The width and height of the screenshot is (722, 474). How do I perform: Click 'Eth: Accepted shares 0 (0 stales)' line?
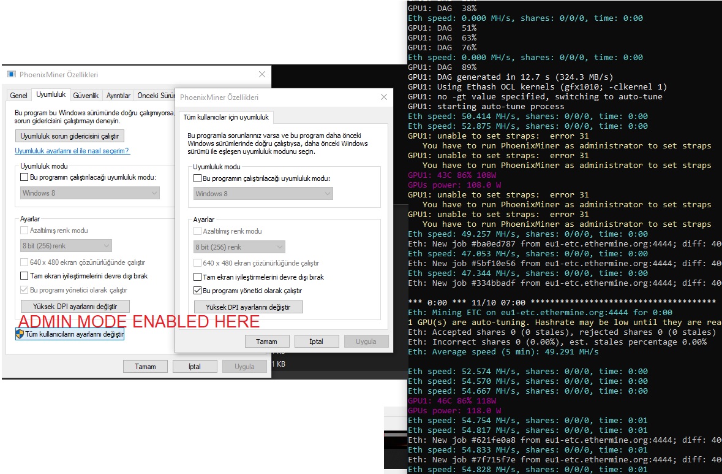[562, 332]
